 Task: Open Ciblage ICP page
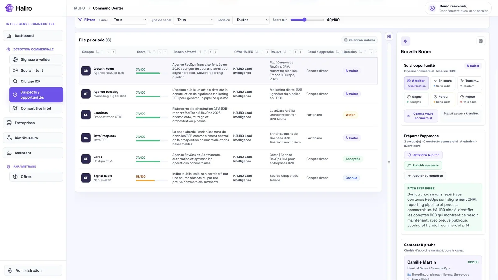tap(36, 81)
